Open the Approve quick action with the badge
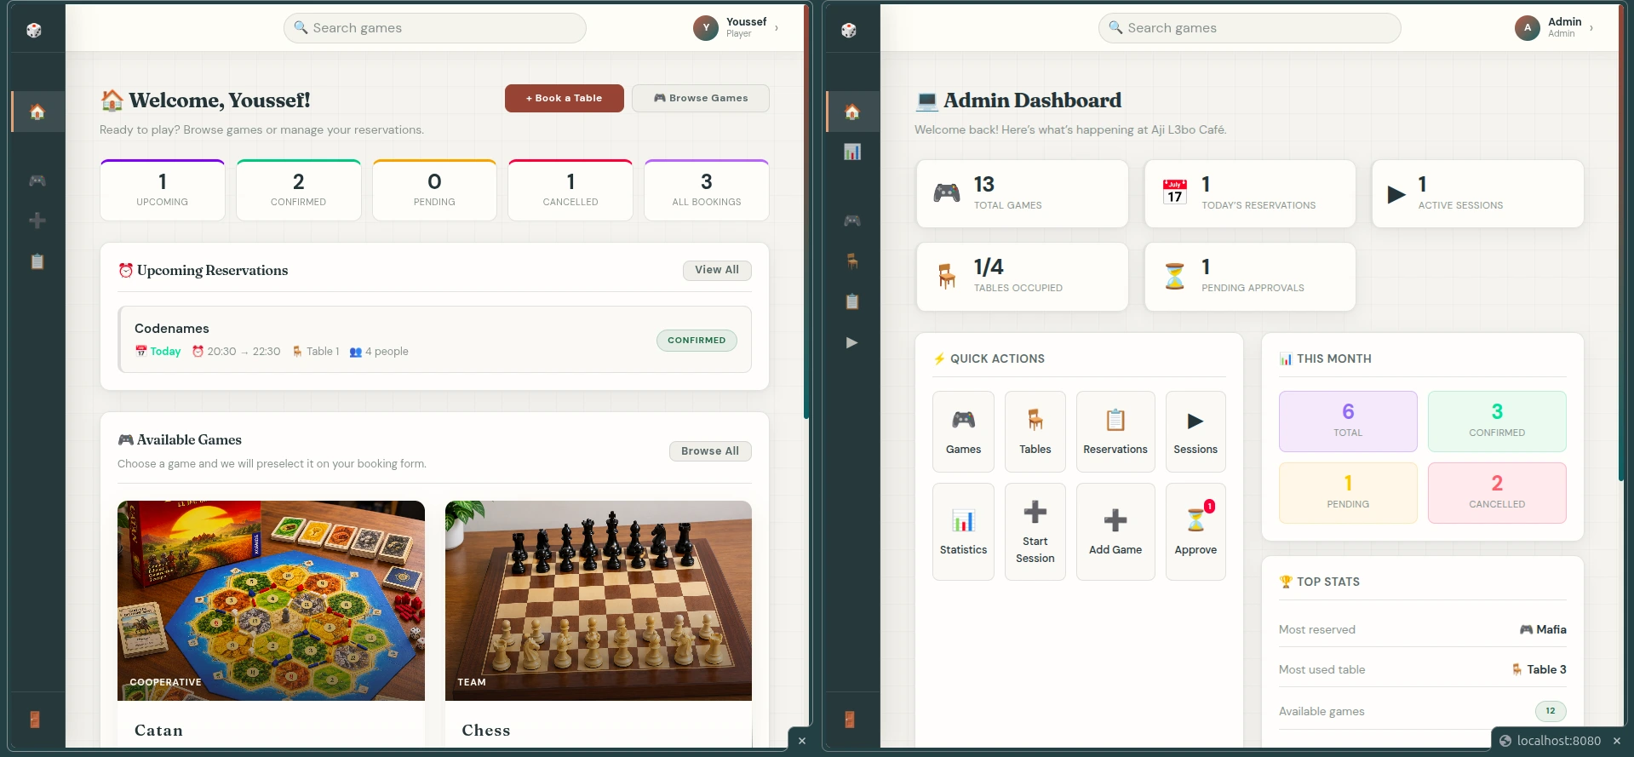 click(1195, 532)
